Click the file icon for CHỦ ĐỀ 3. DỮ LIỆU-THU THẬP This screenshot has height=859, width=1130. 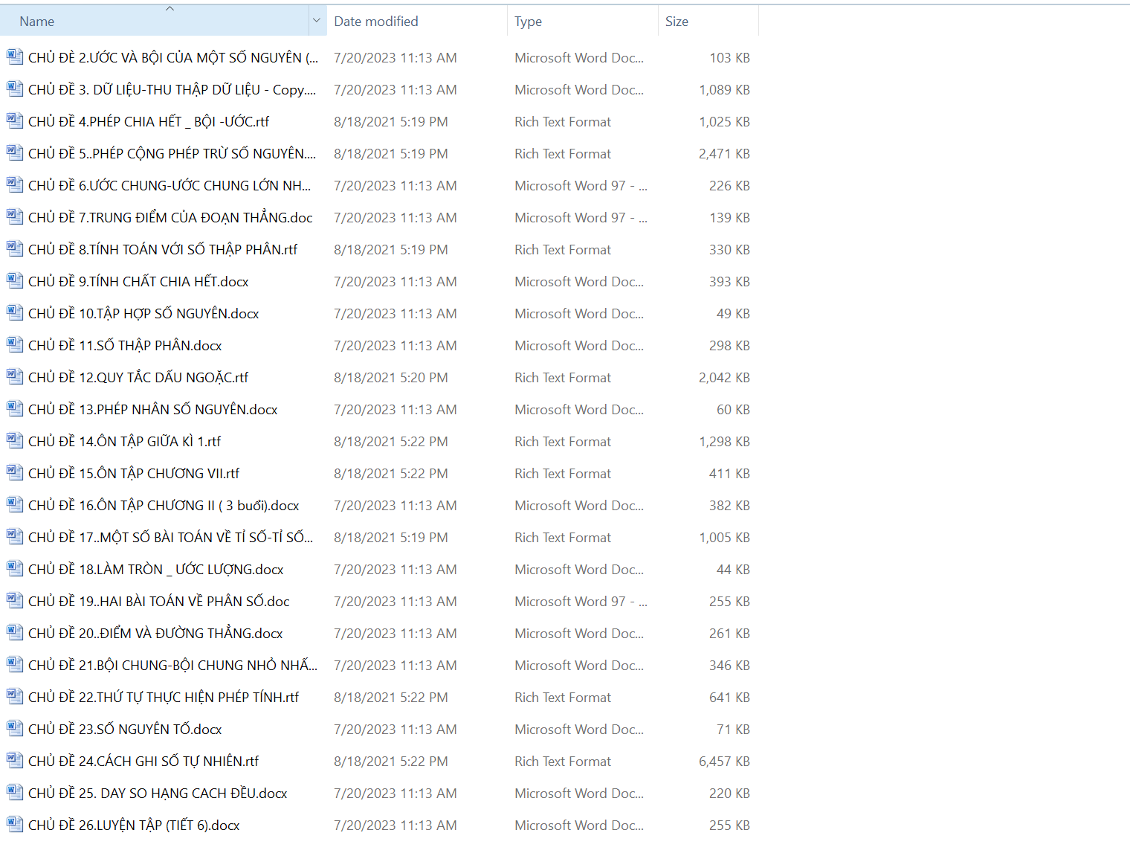coord(15,89)
